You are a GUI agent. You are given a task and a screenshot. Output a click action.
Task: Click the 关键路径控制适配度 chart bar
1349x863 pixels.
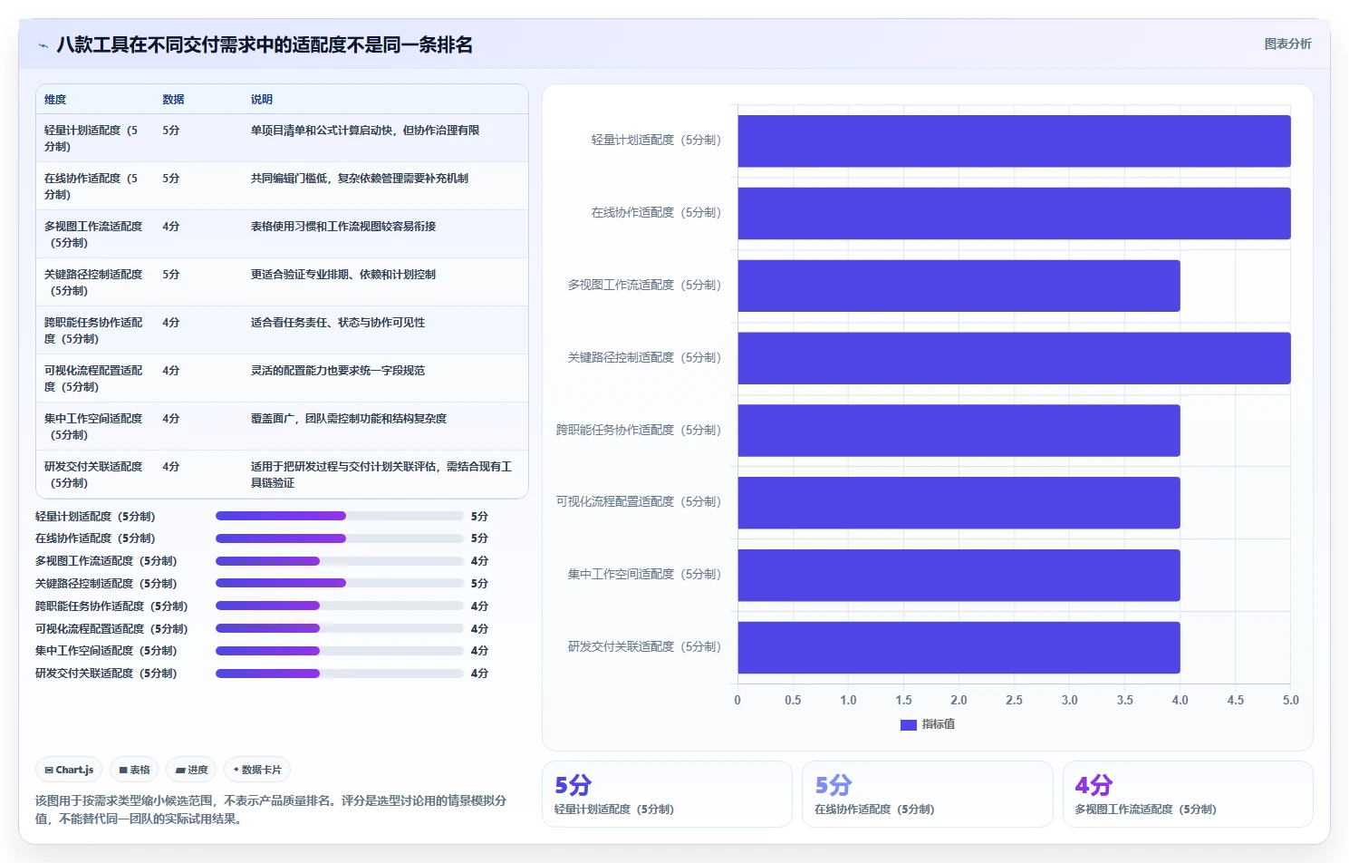coord(1014,358)
